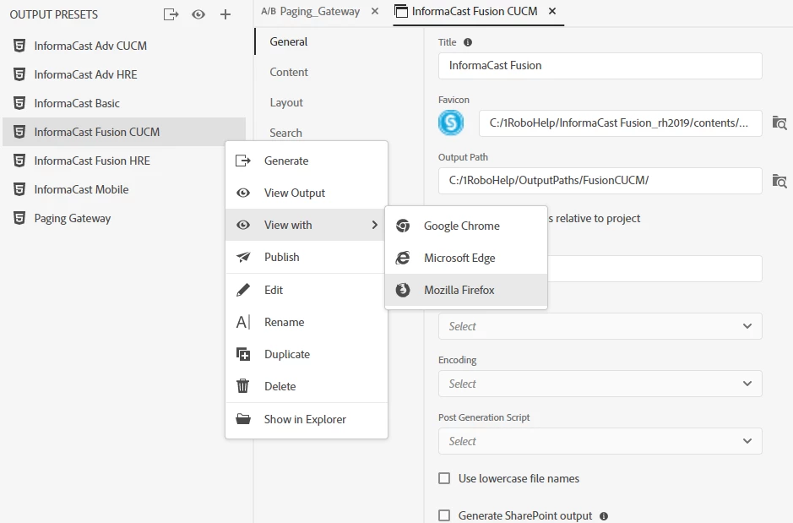Choose Generate from the context menu
Image resolution: width=793 pixels, height=523 pixels.
pos(307,161)
